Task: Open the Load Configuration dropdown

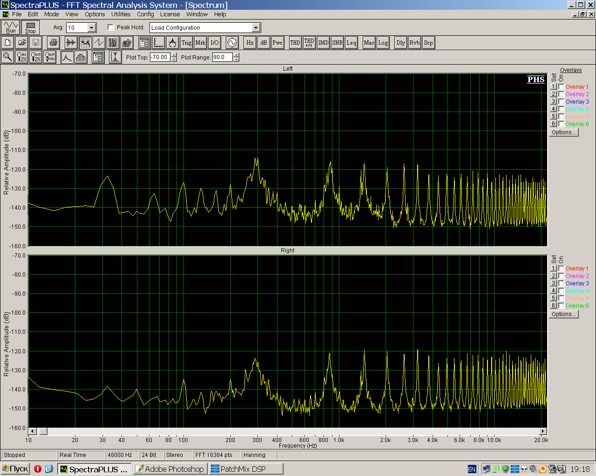Action: [x=256, y=28]
